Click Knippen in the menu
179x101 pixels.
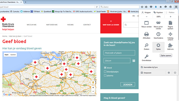tap(146, 12)
